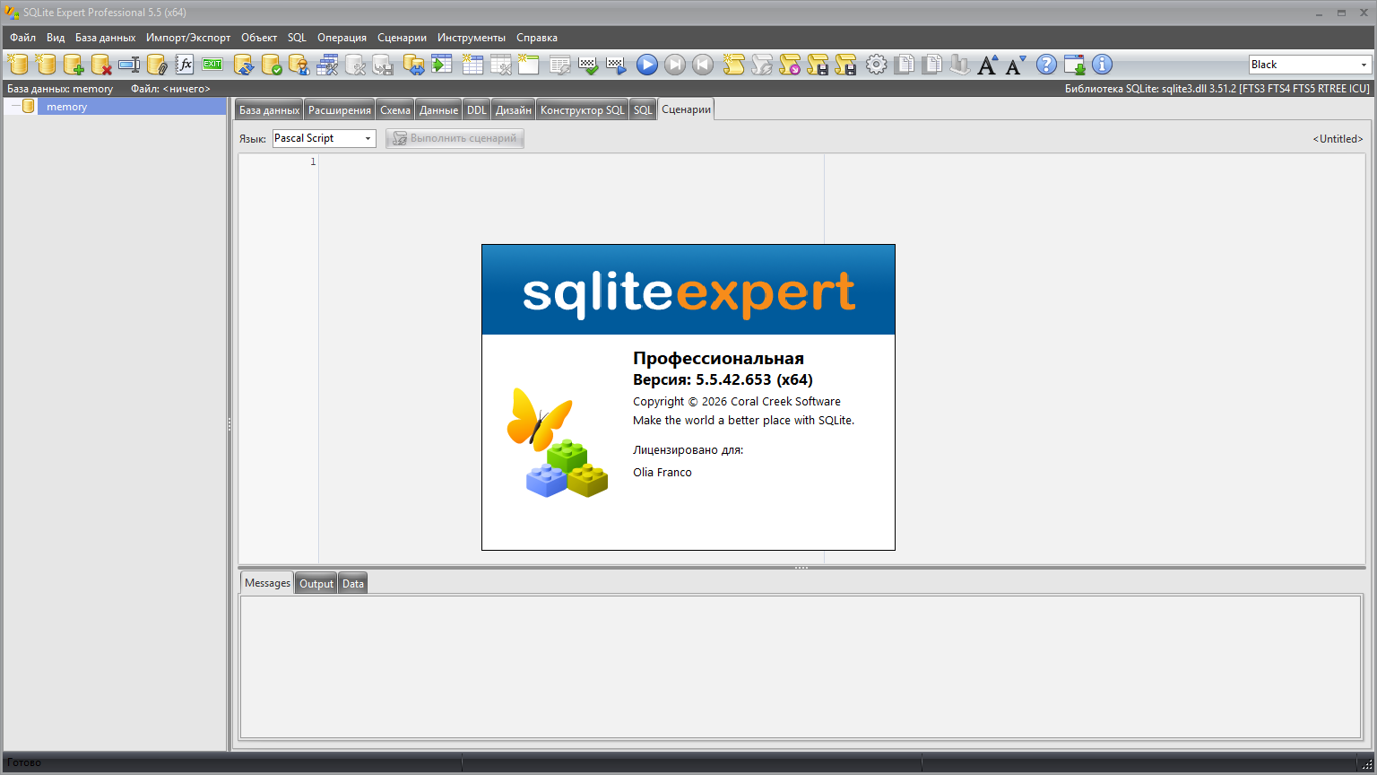Open the fx custom functions icon
The image size is (1377, 775).
185,65
